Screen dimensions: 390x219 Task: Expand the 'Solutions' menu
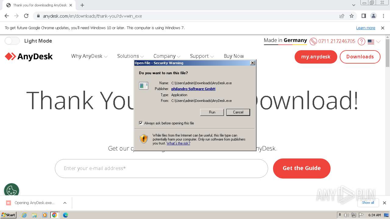tap(130, 56)
